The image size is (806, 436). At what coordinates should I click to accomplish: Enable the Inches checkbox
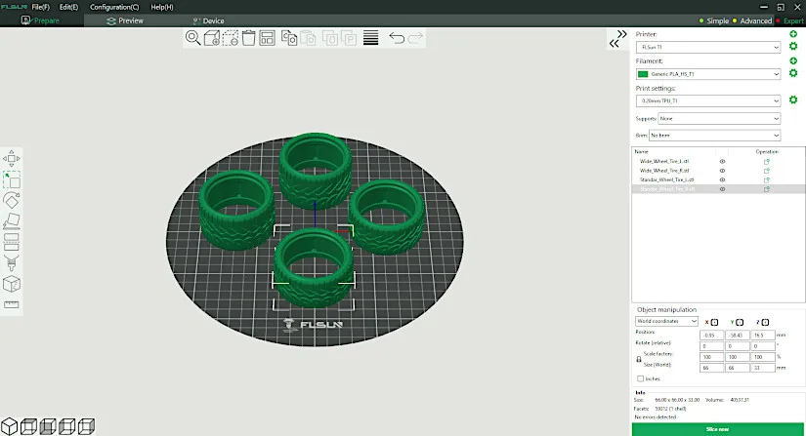click(640, 378)
